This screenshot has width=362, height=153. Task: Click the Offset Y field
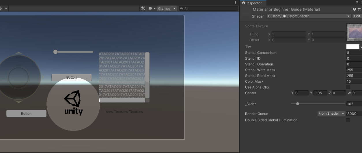(x=328, y=40)
